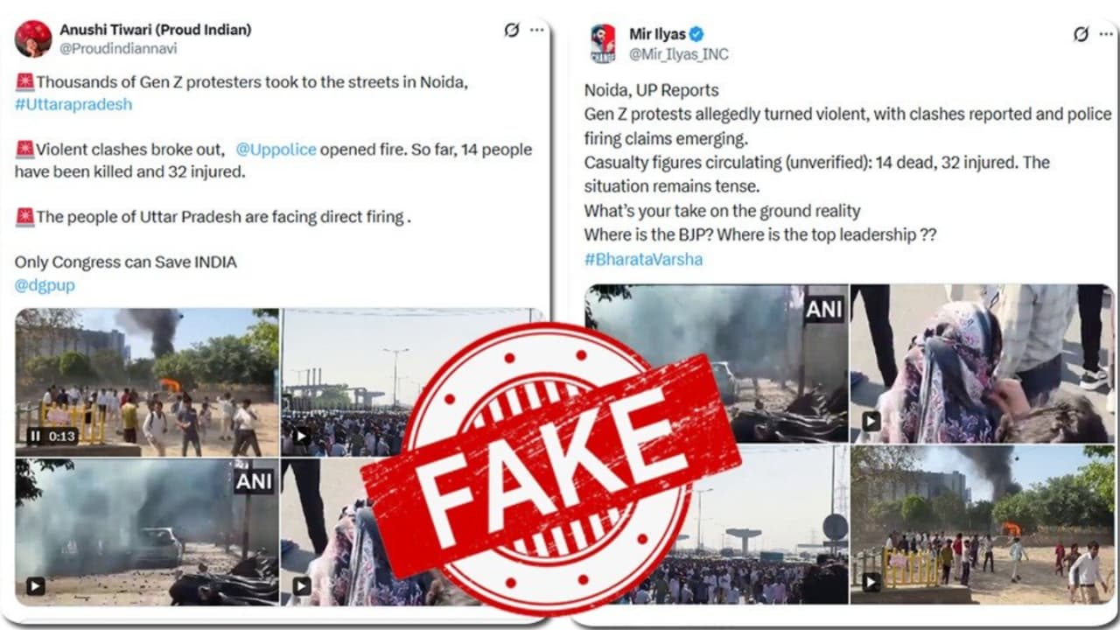Viewport: 1120px width, 630px height.
Task: Click the blue verified badge beside Mir Ilyas
Action: pos(697,34)
